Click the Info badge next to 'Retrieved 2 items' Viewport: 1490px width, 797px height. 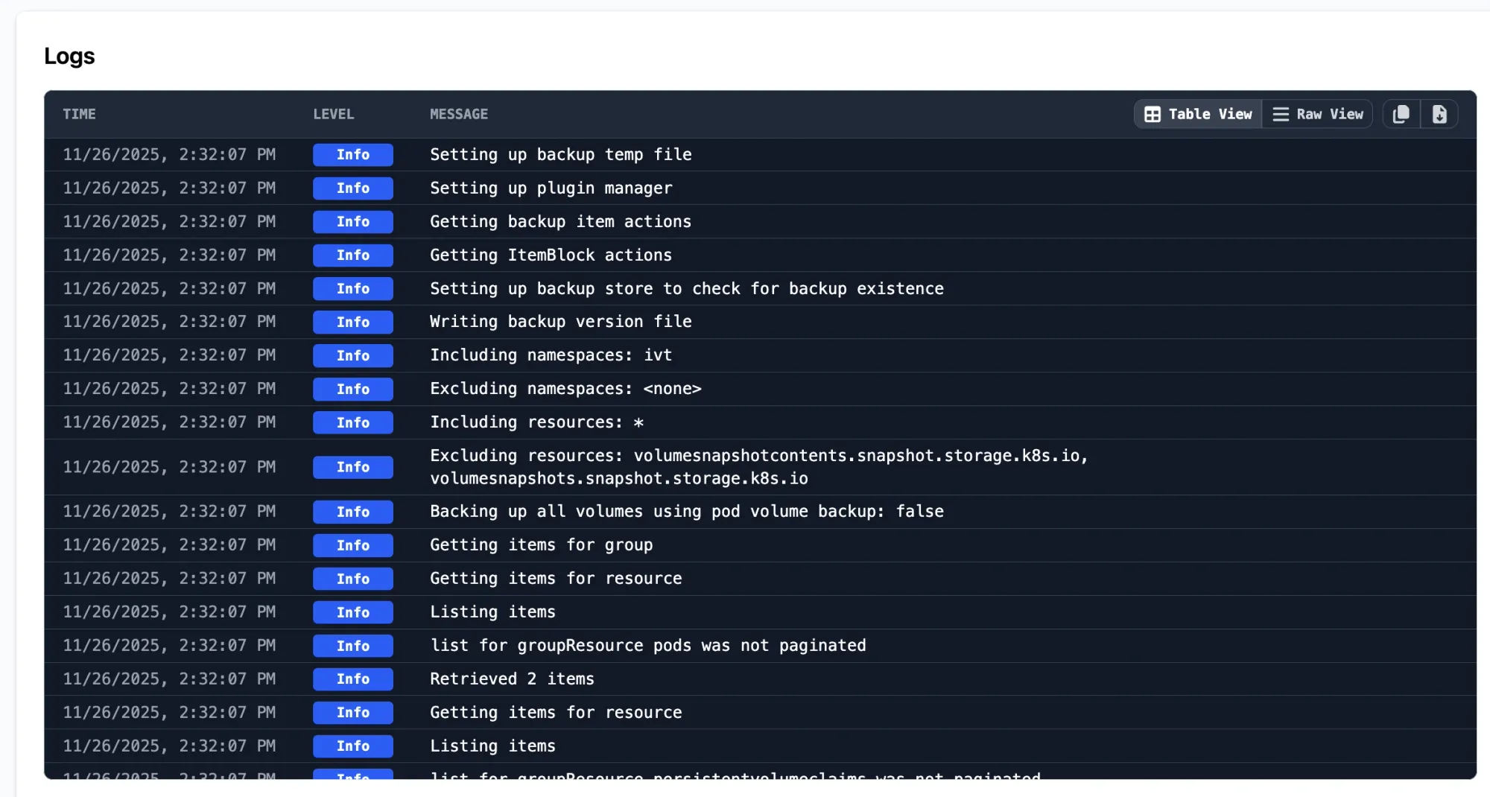(353, 679)
